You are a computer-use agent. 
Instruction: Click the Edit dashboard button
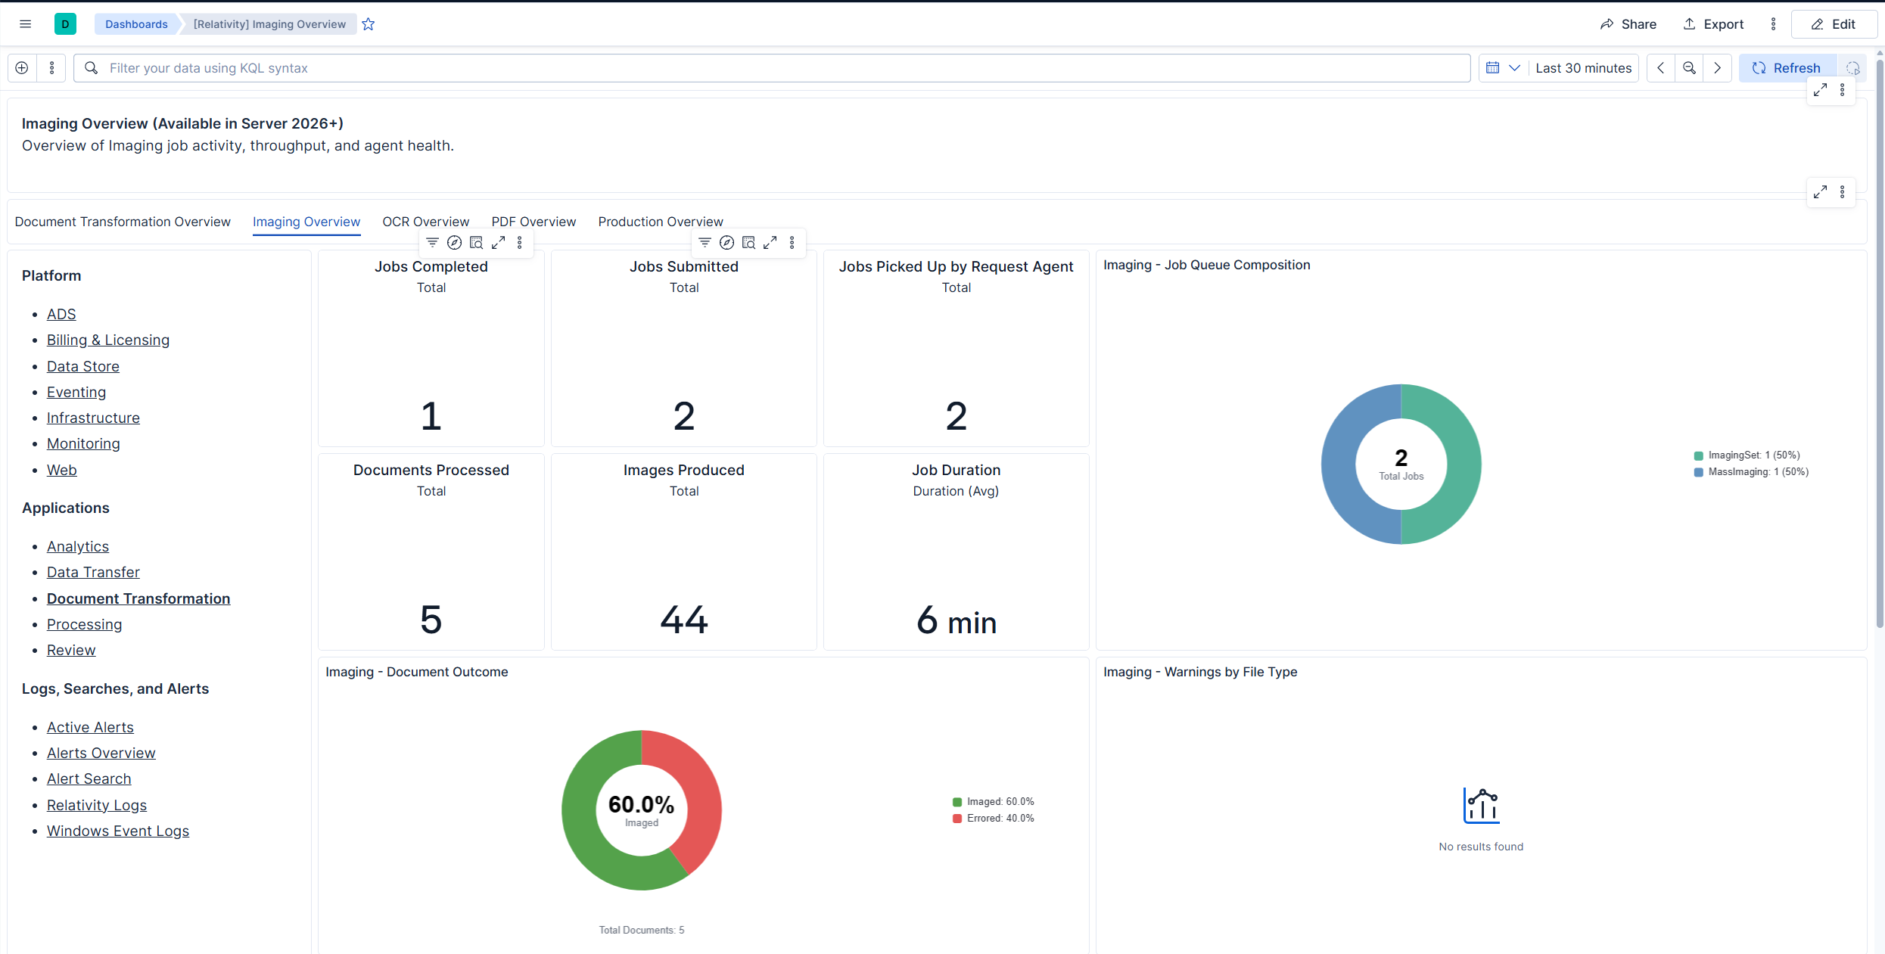tap(1834, 24)
